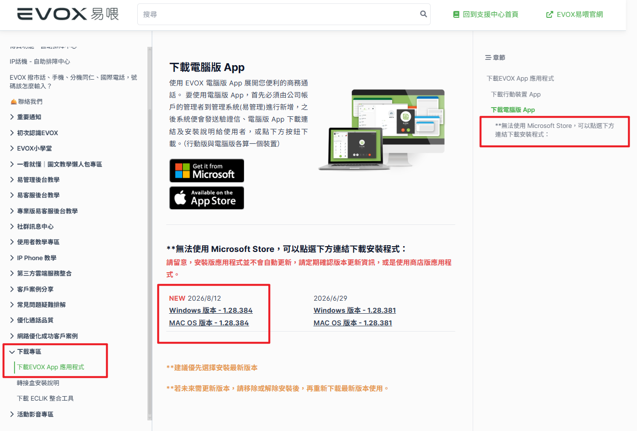Expand the 易客服後台教學 section

coord(35,195)
